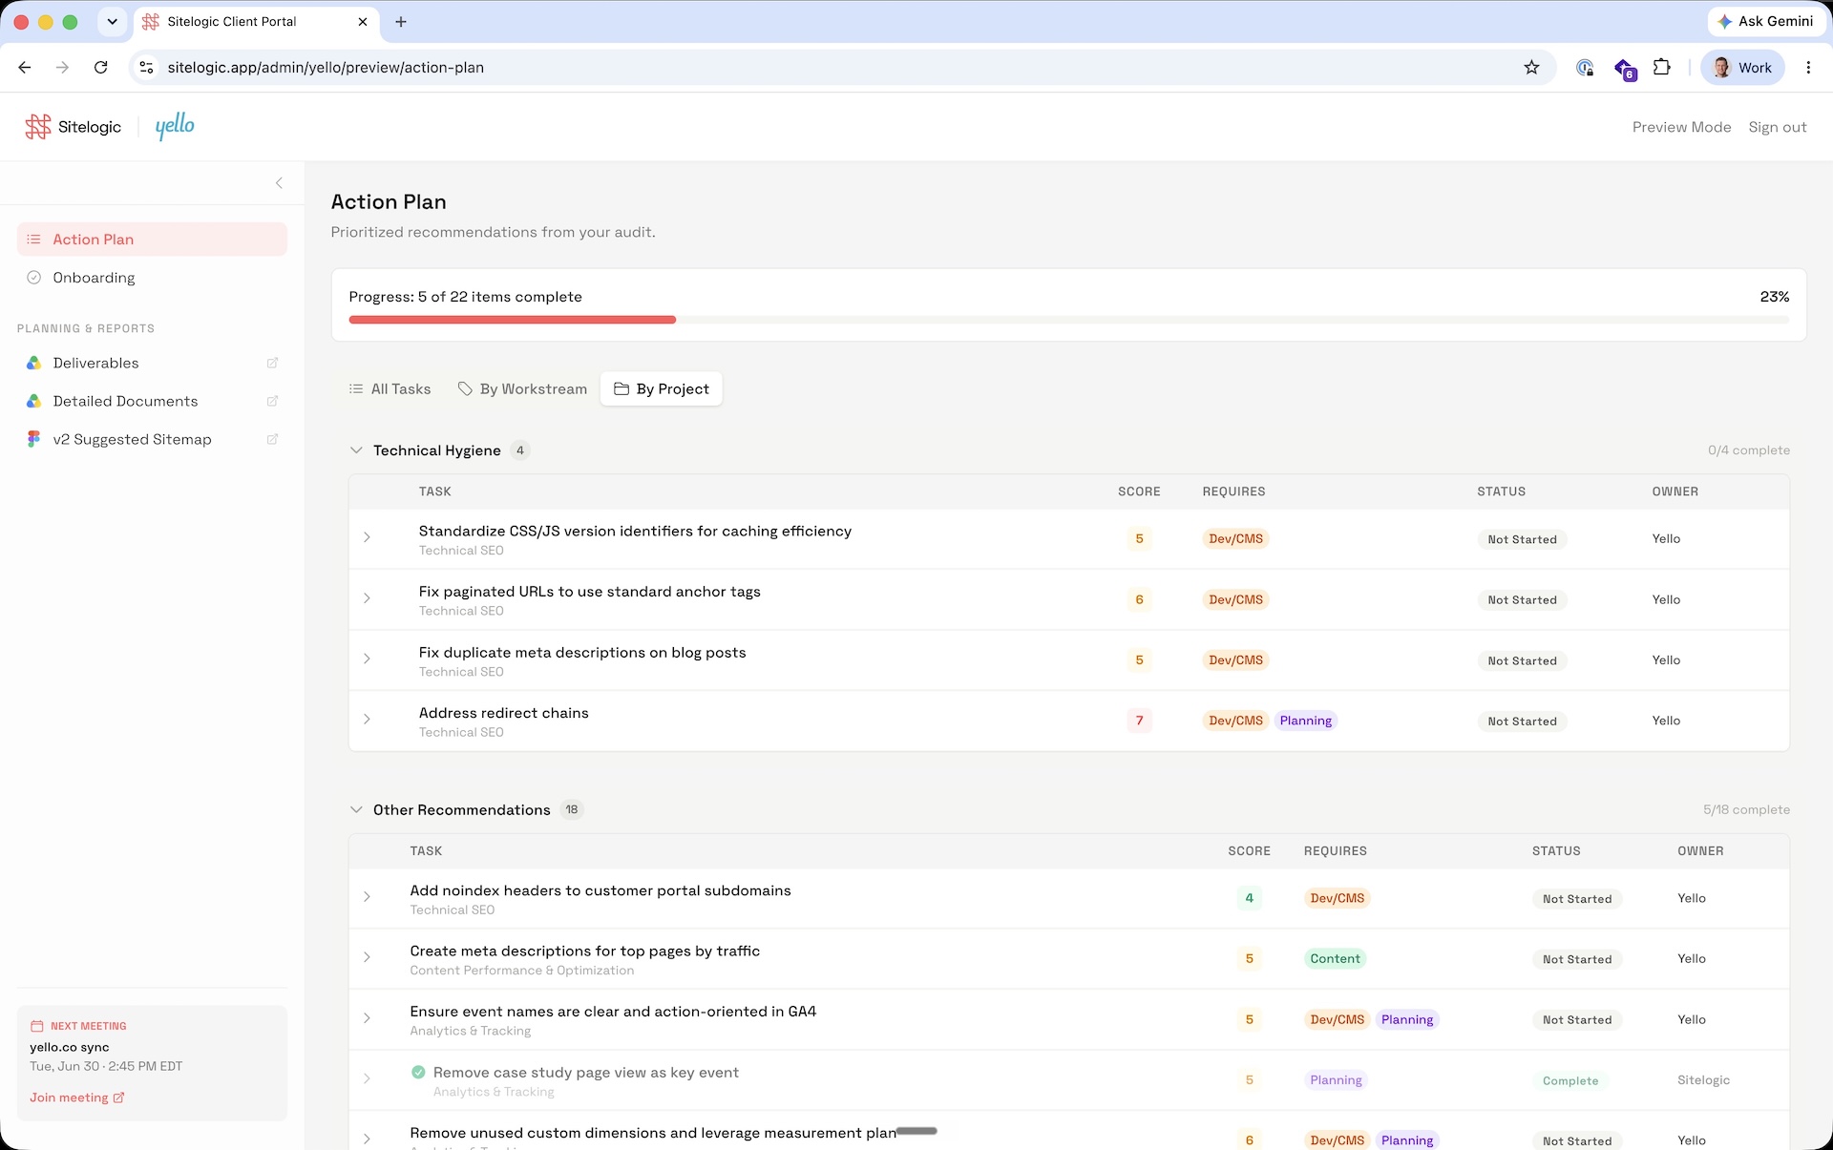Collapse the sidebar with the left chevron

pos(279,182)
